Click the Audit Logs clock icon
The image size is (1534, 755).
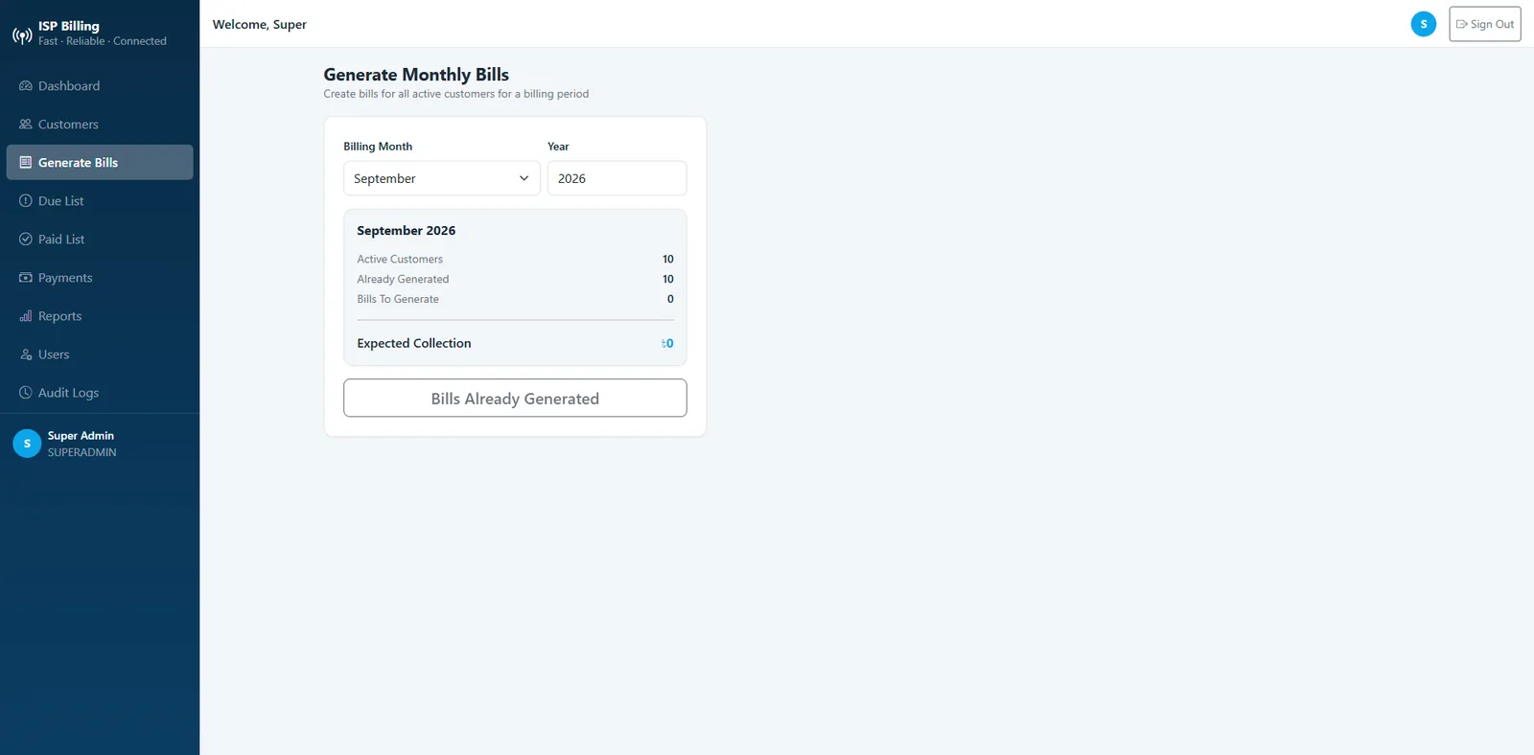[x=26, y=393]
